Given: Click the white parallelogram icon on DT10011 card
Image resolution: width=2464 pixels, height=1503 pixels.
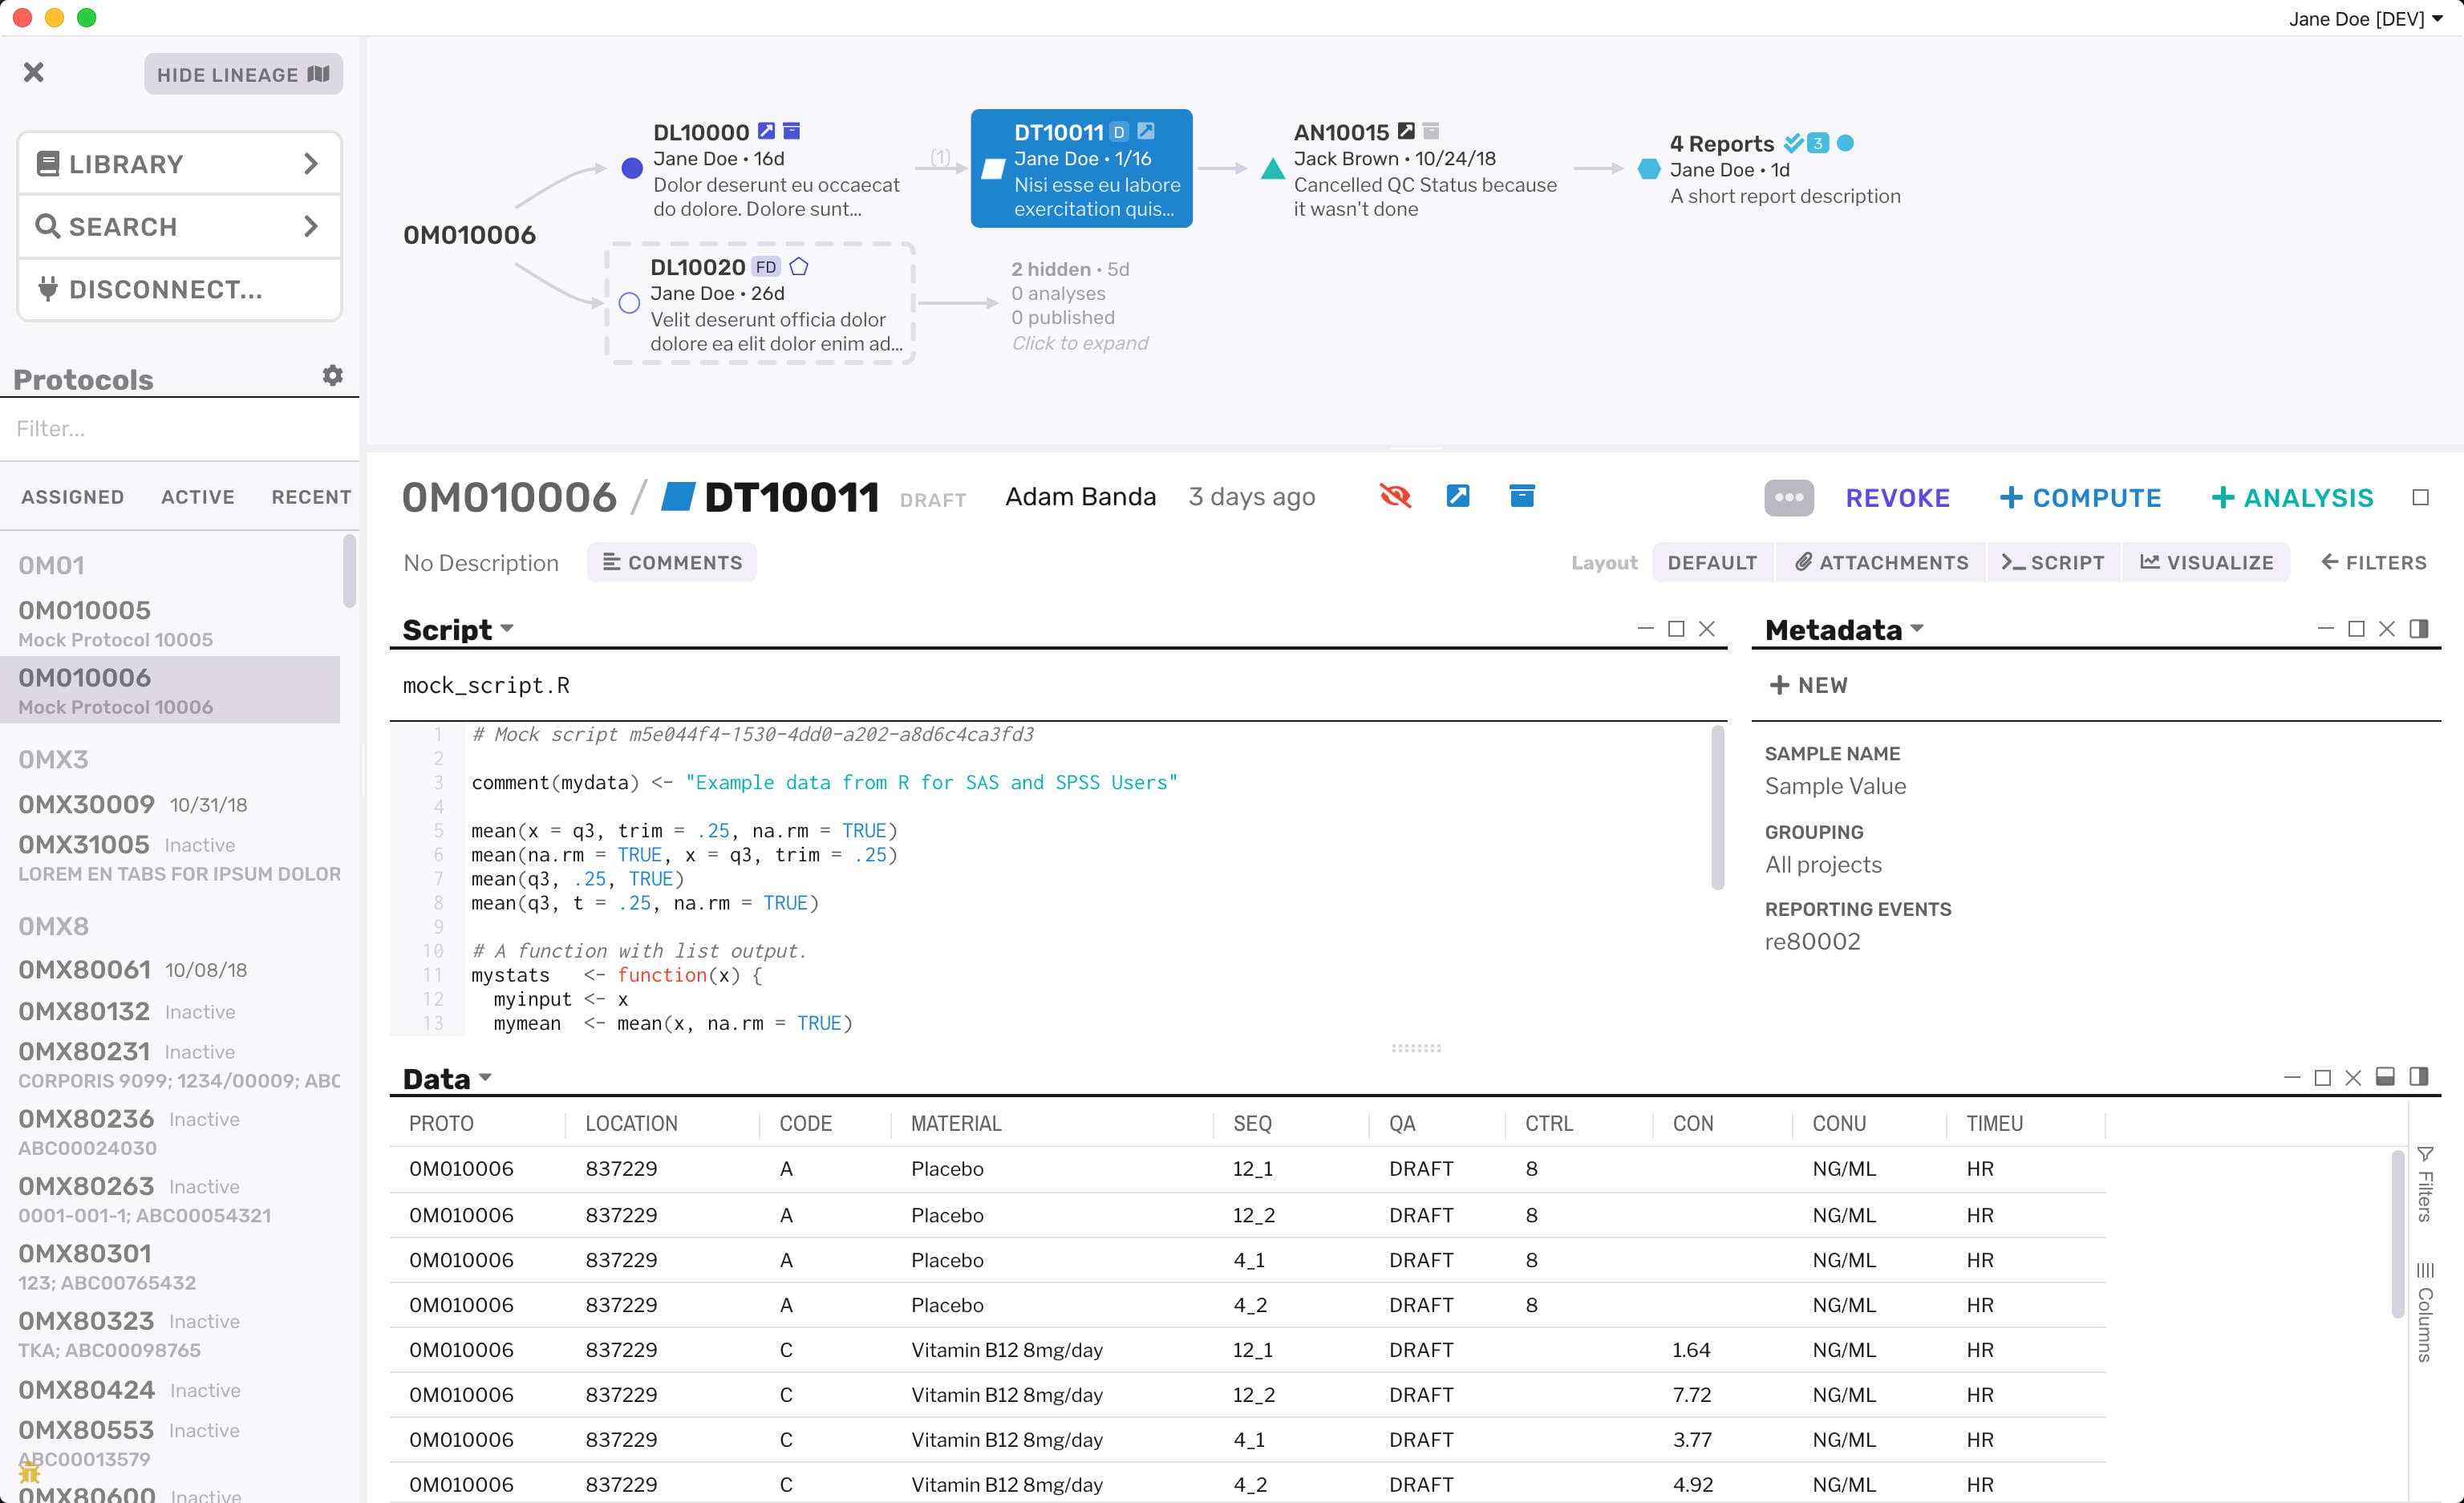Looking at the screenshot, I should tap(993, 168).
